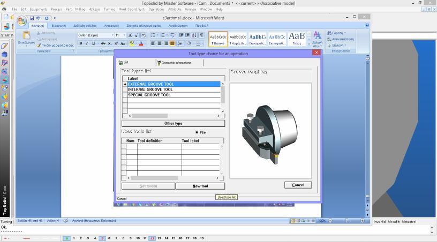Select the Format Painter brush

point(55,45)
